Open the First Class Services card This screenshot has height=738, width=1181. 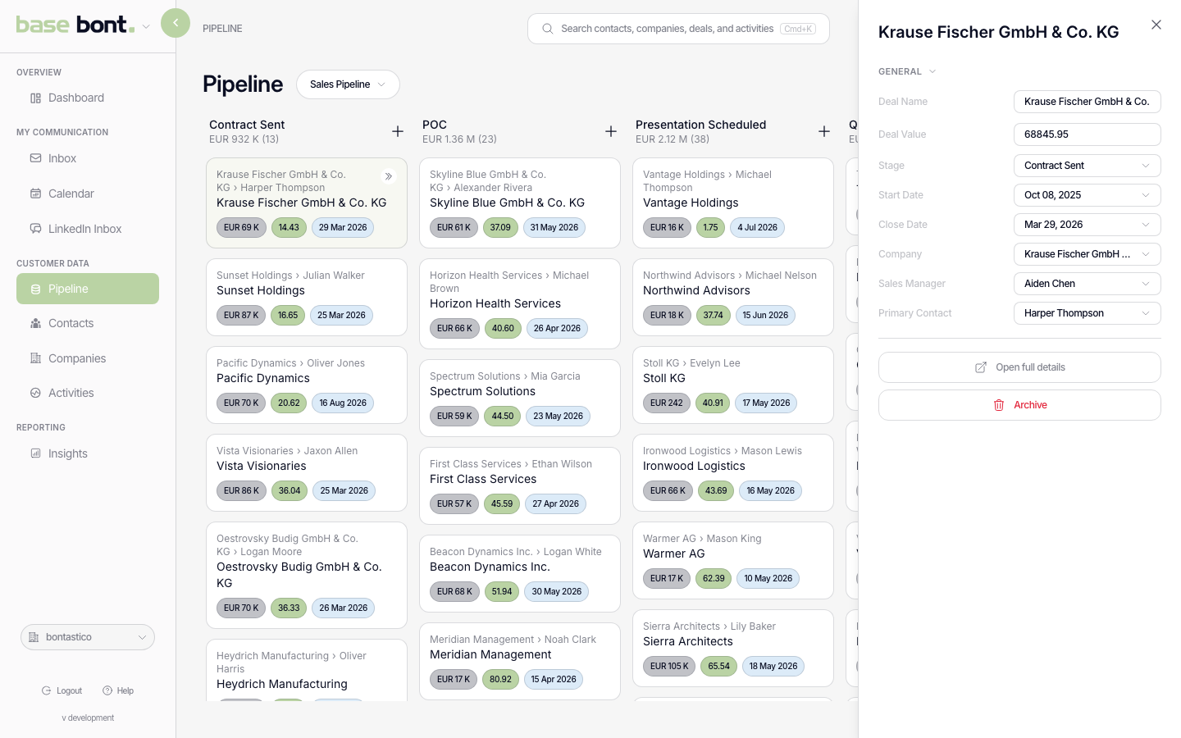pyautogui.click(x=520, y=485)
